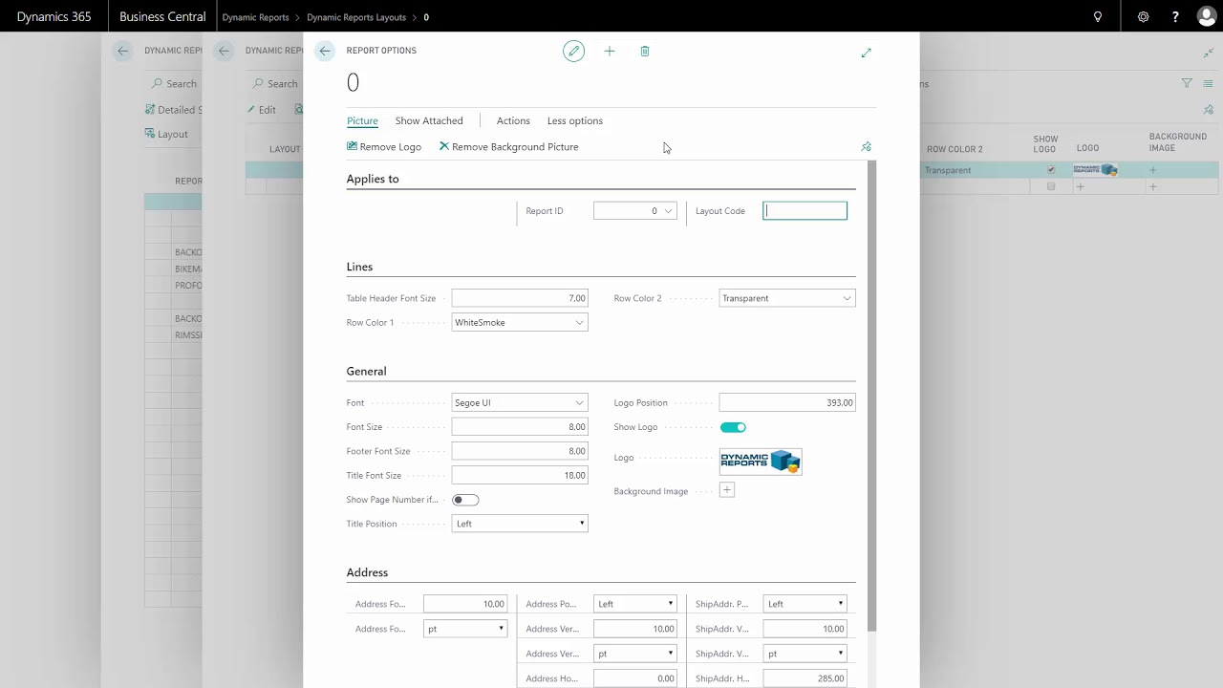Add background image in the Transparent list row
Viewport: 1223px width, 688px height.
tap(1153, 170)
